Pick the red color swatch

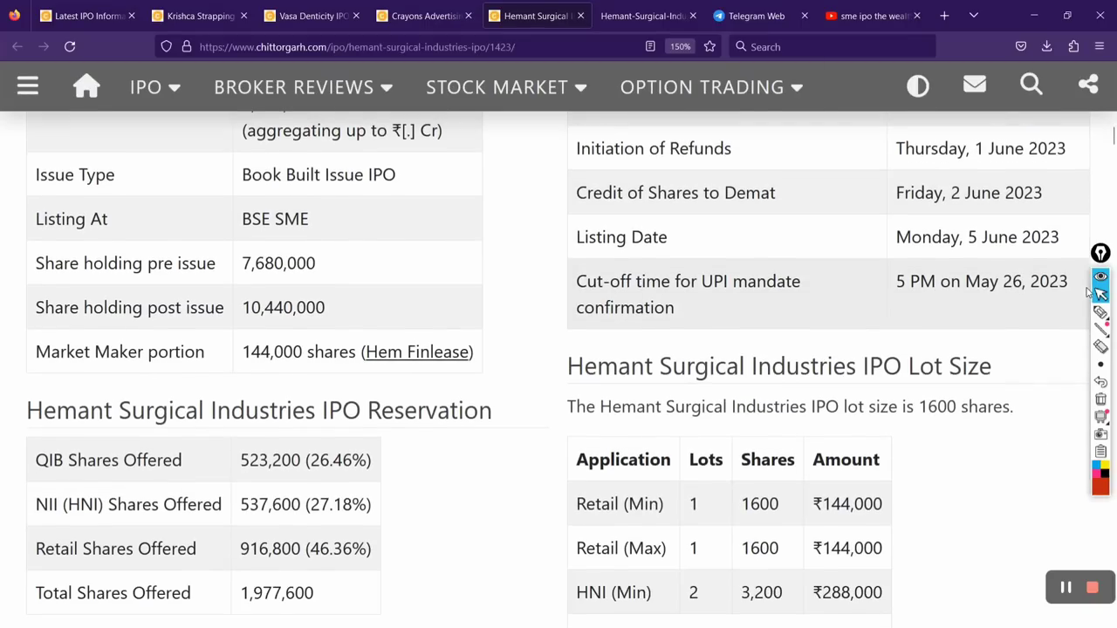(x=1100, y=487)
